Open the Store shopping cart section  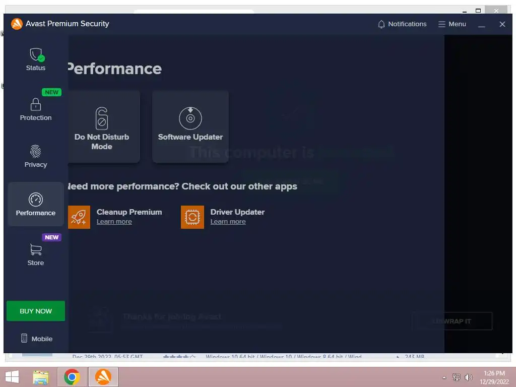36,254
